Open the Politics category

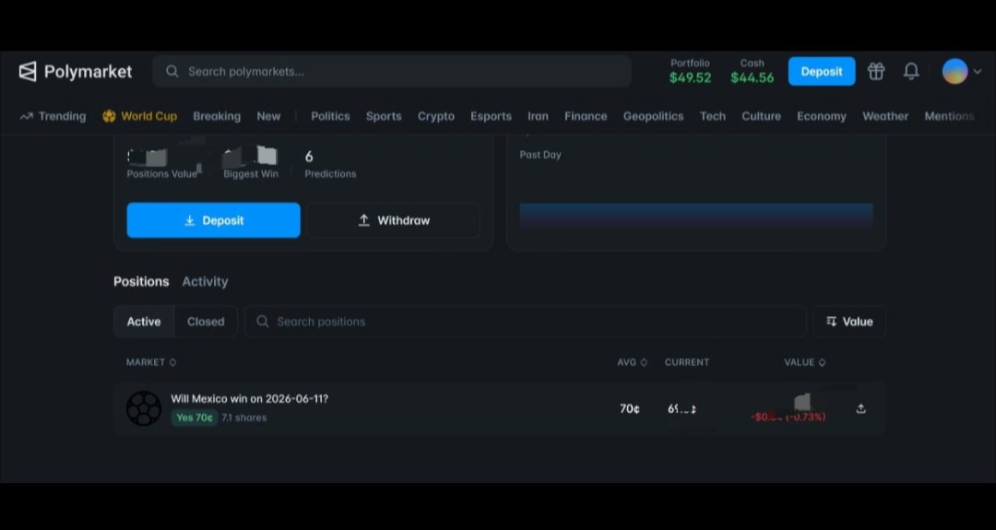(330, 116)
